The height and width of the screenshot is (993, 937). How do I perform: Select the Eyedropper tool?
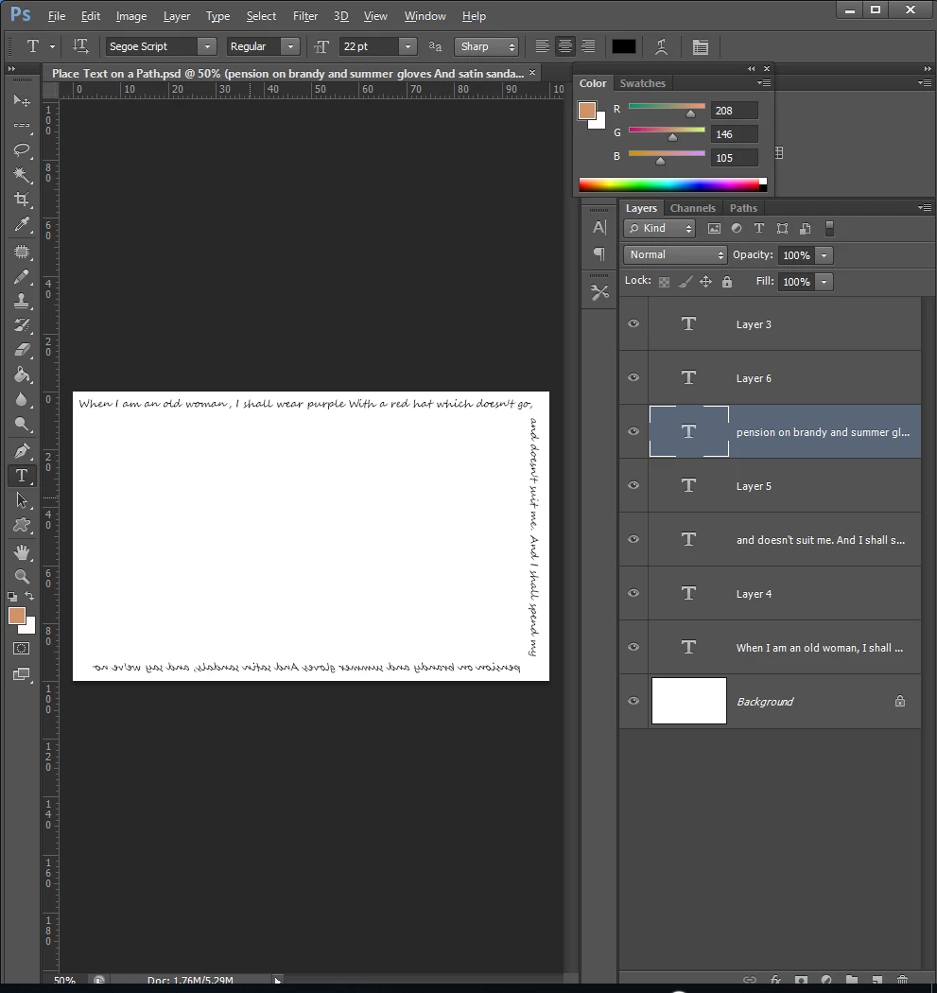22,225
